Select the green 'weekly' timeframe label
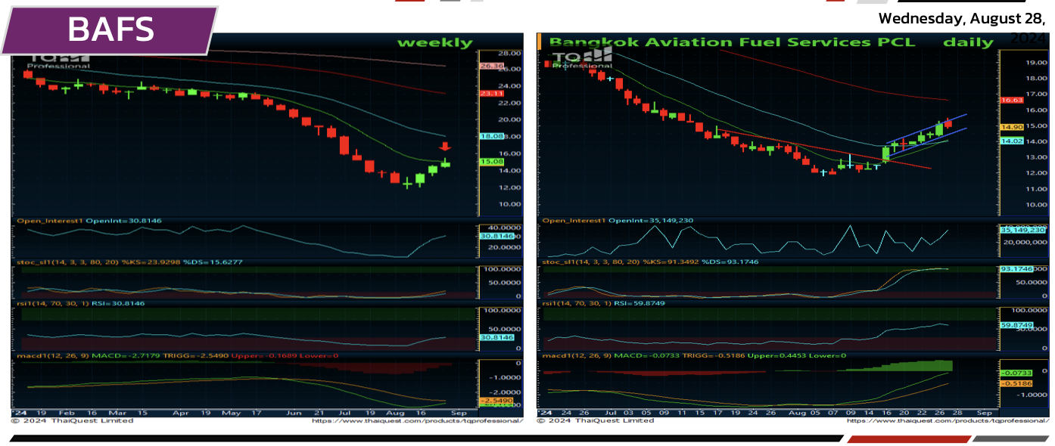Viewport: 1055px width, 446px height. click(434, 43)
